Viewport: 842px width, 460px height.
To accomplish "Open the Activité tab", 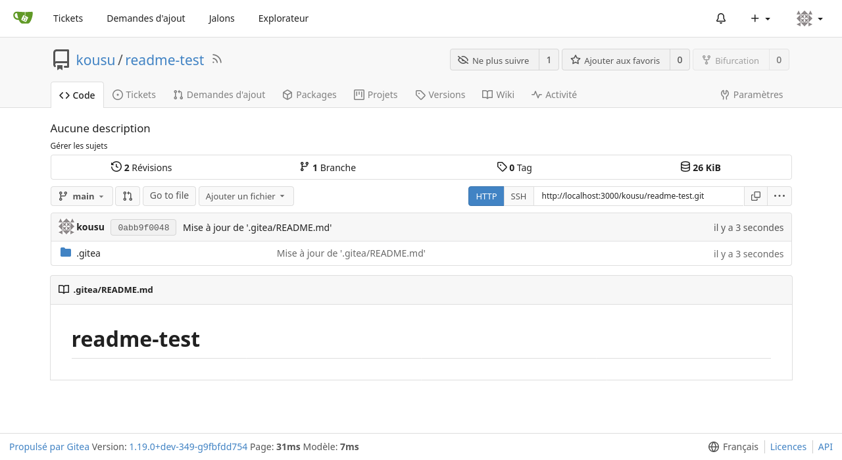I will pyautogui.click(x=554, y=95).
